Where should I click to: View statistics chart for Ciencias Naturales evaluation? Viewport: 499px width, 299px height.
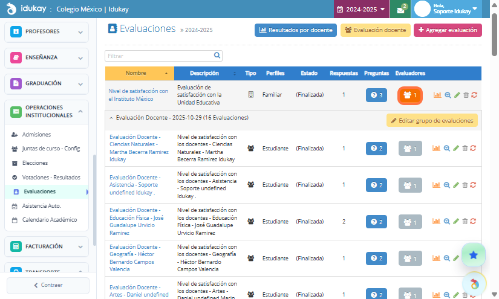[x=436, y=148]
